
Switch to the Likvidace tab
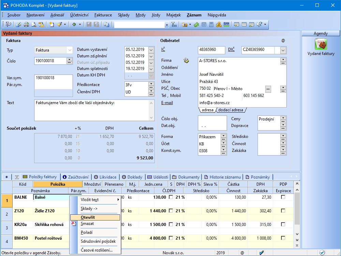click(105, 177)
